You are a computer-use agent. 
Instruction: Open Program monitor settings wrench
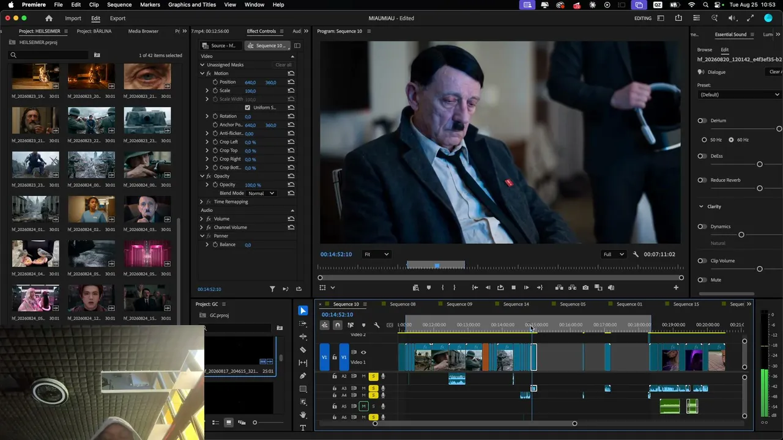(x=636, y=254)
